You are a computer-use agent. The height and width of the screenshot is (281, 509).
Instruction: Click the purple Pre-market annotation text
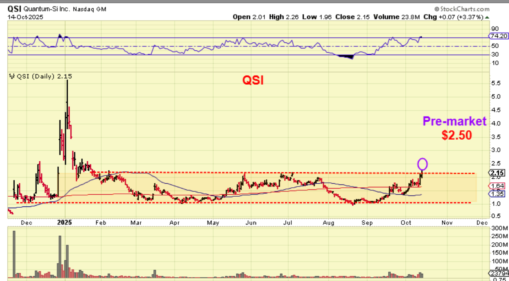point(455,121)
